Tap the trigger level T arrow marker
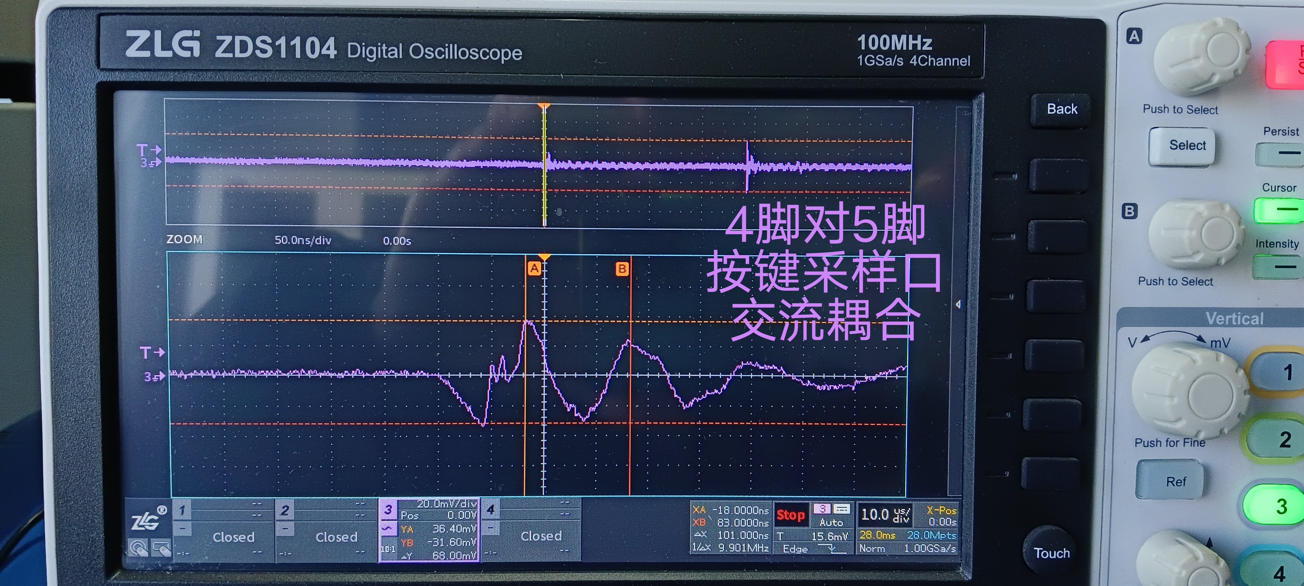 pos(152,352)
